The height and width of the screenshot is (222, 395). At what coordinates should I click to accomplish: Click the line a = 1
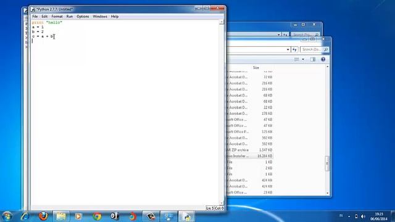pos(38,27)
